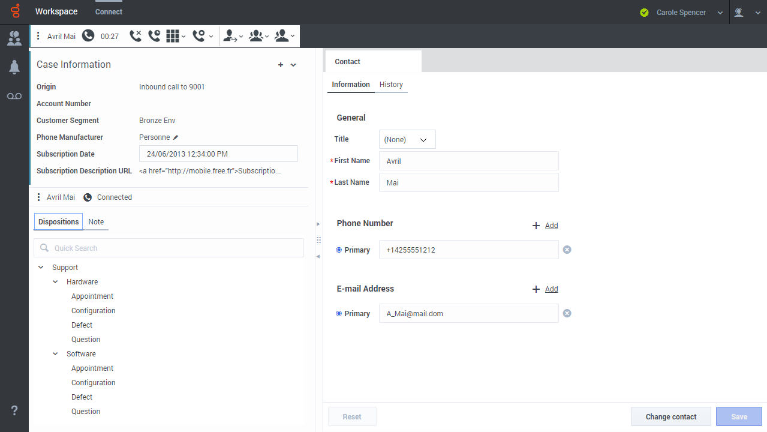Screen dimensions: 767x432
Task: Open the keypad grid
Action: [173, 36]
